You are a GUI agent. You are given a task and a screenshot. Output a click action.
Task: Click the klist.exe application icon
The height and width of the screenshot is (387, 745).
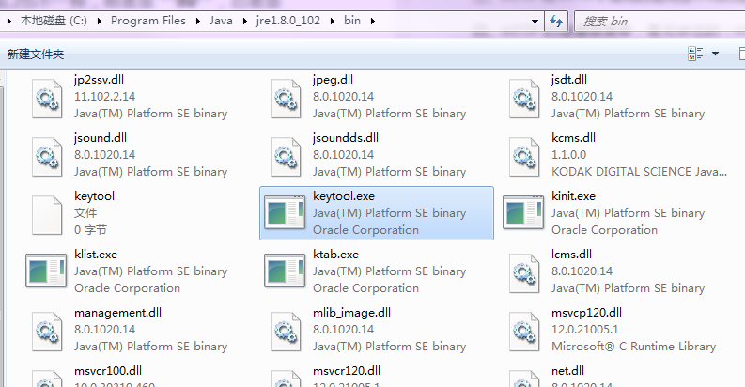pos(46,271)
